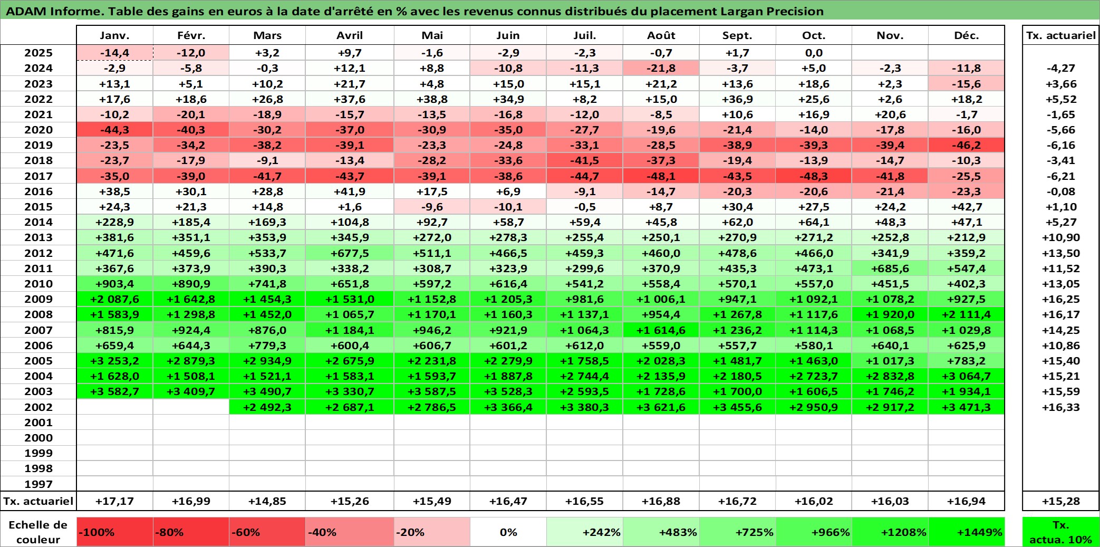Click the 2025 row label
The image size is (1100, 547).
(38, 53)
